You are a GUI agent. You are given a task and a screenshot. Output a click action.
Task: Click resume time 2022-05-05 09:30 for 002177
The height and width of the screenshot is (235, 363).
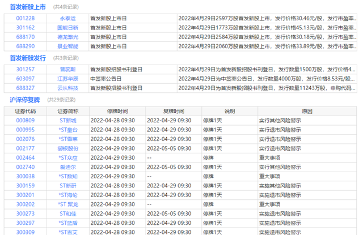pos(169,148)
